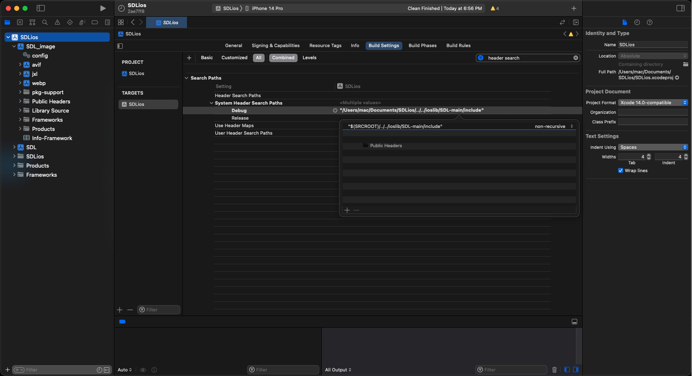Image resolution: width=692 pixels, height=376 pixels.
Task: Open the source control navigator
Action: click(x=20, y=23)
